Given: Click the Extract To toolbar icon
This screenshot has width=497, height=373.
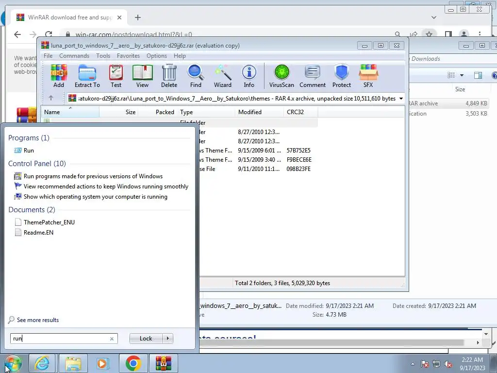Looking at the screenshot, I should [x=87, y=76].
